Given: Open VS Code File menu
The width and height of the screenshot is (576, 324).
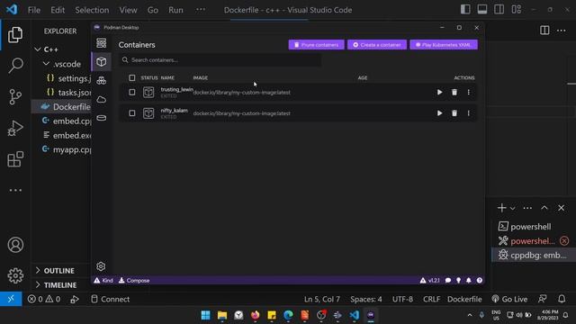Looking at the screenshot, I should 34,10.
